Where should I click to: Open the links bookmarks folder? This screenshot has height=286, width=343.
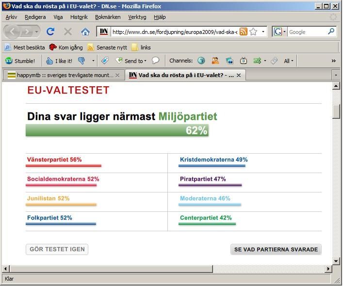(141, 48)
